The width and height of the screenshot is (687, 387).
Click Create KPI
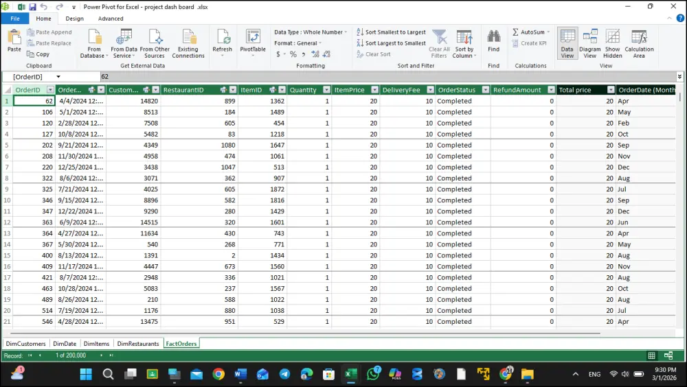point(529,43)
